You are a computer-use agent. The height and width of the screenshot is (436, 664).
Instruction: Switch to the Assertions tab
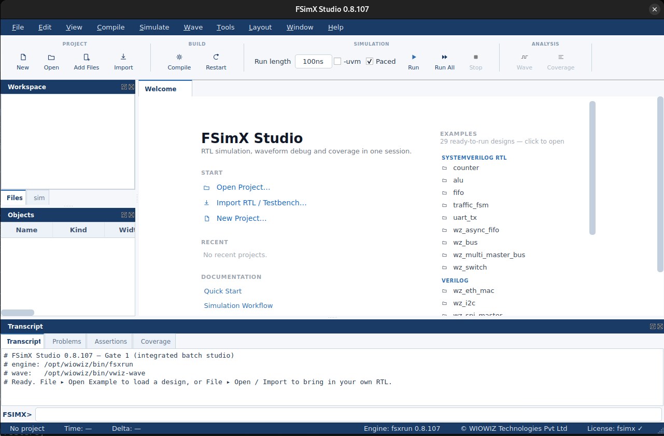coord(110,341)
